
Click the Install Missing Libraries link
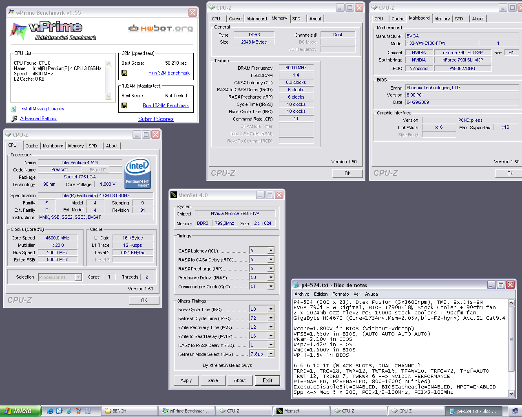point(42,109)
